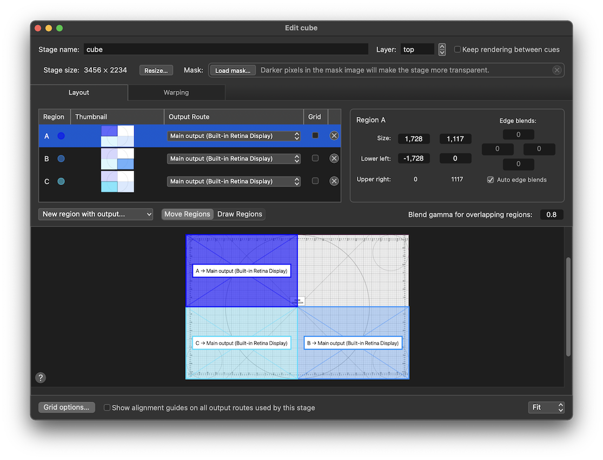The height and width of the screenshot is (460, 603).
Task: Open Output Route dropdown for region A
Action: (234, 136)
